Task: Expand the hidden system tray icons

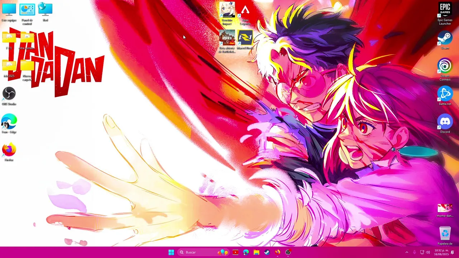Action: pos(407,252)
